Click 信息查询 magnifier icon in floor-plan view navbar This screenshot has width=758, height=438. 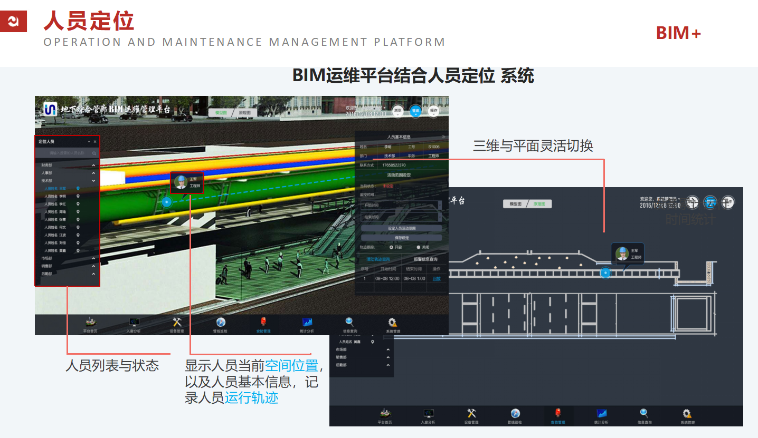coord(644,414)
